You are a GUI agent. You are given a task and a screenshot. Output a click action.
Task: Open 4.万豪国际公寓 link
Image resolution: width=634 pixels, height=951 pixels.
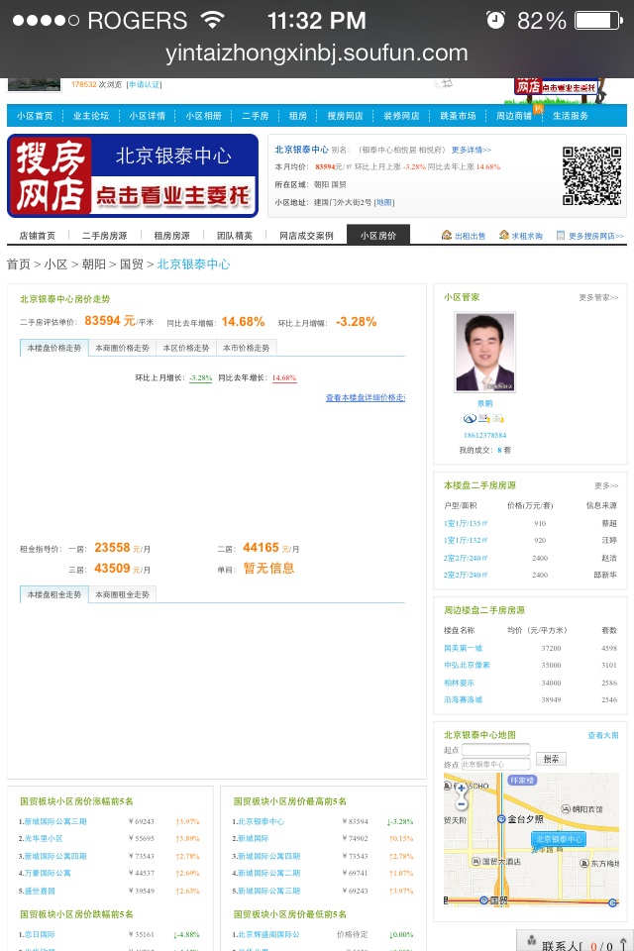(45, 874)
